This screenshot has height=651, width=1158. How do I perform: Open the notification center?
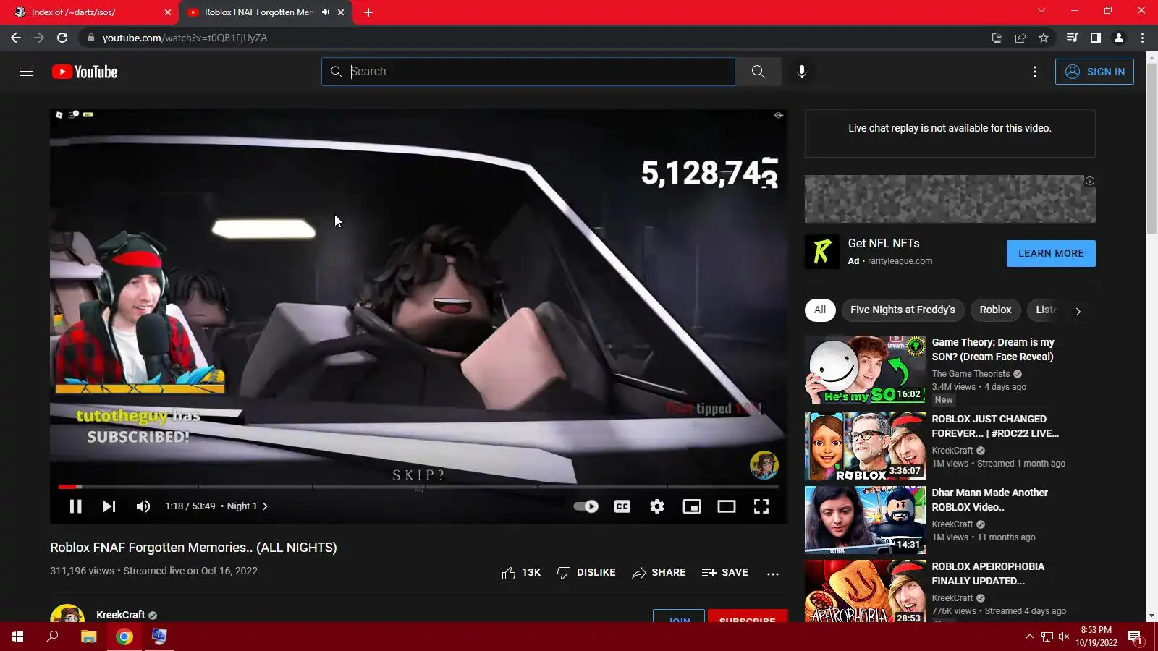click(1135, 637)
